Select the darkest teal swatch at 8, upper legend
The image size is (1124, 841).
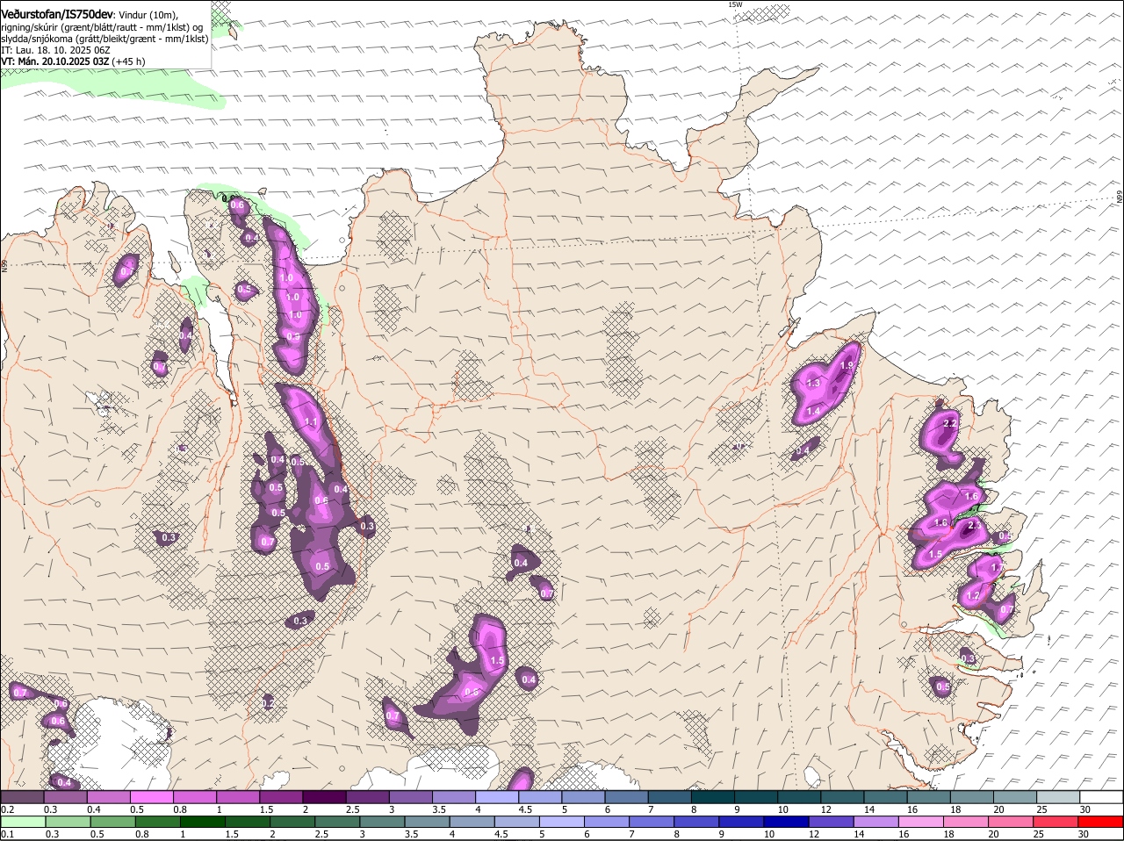[x=713, y=796]
